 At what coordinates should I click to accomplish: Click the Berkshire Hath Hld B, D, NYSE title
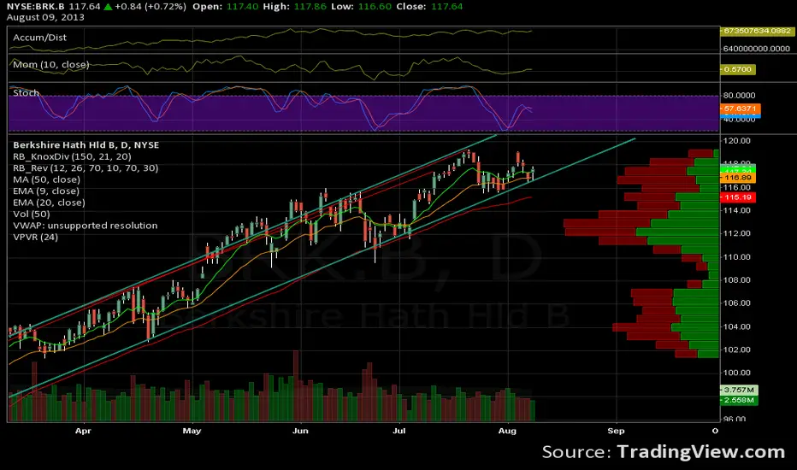[86, 144]
